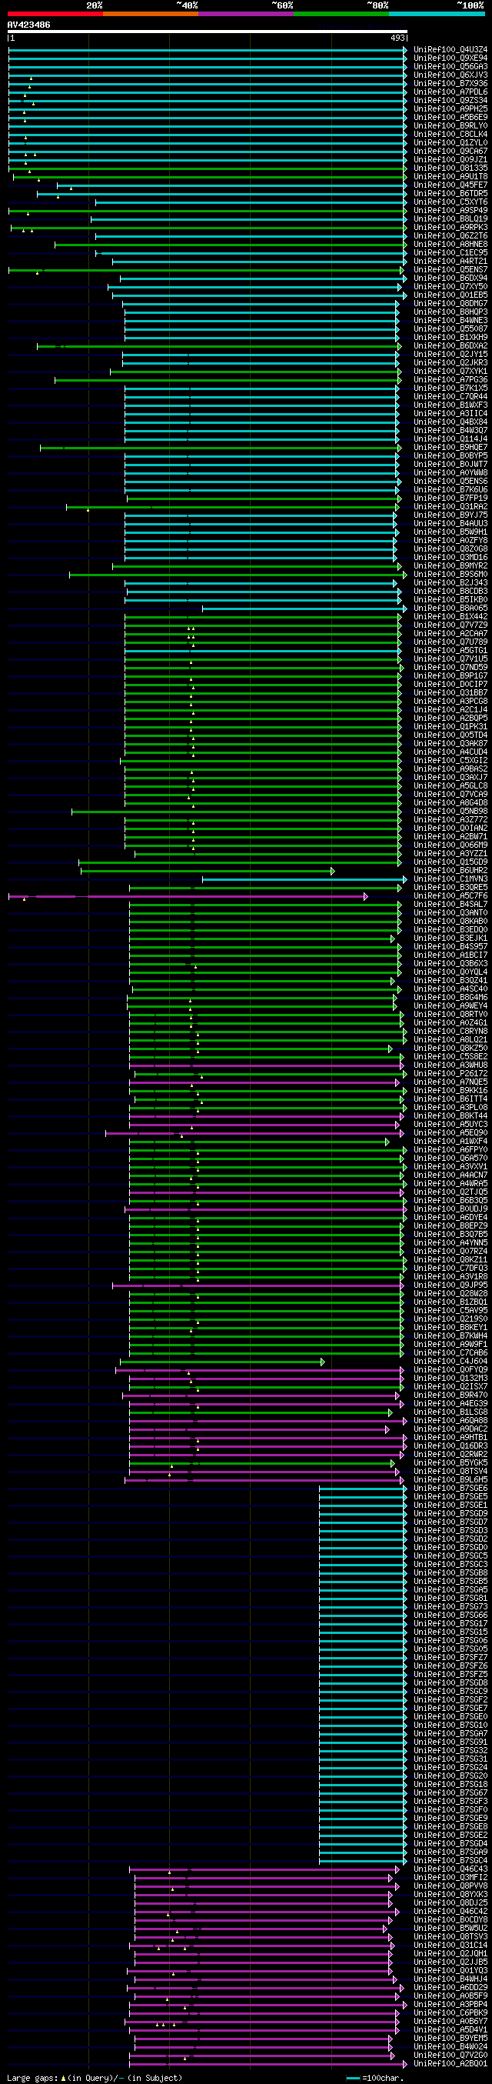Click the UniRef100_B0CDY8 label
Viewport: 492px width, 2084px height.
pos(450,1920)
